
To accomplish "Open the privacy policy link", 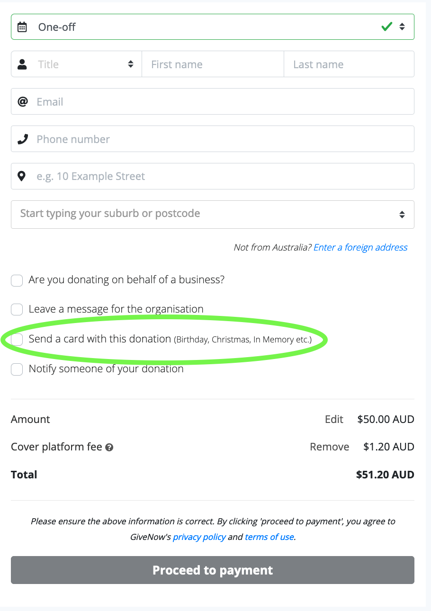I will coord(199,537).
